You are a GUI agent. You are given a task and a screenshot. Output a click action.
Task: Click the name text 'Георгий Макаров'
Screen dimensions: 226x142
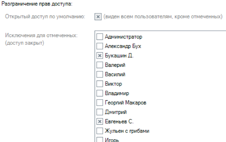tap(126, 103)
